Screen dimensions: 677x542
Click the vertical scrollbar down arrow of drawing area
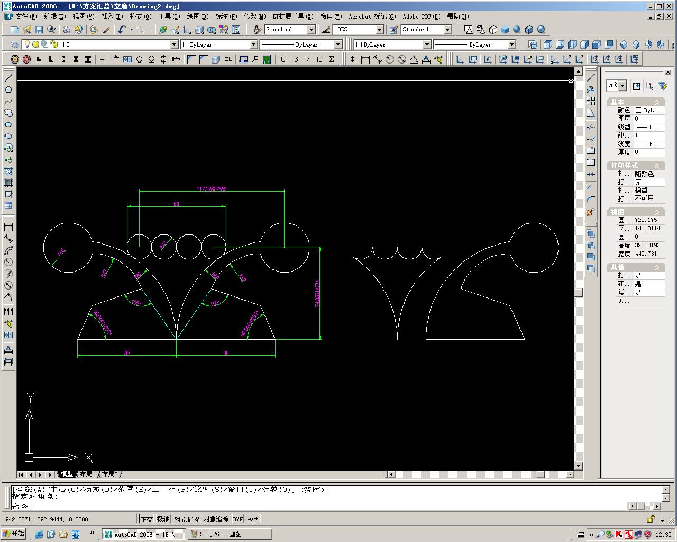point(578,466)
